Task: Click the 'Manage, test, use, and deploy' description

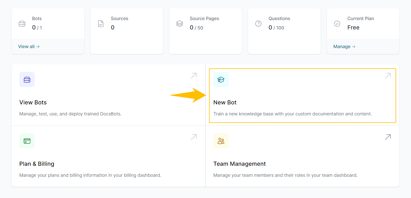Action: tap(70, 114)
